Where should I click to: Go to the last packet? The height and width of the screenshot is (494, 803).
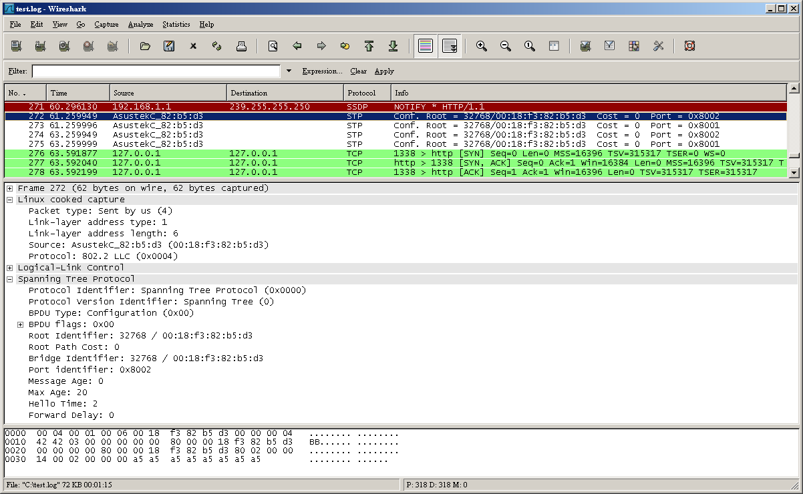click(x=393, y=46)
